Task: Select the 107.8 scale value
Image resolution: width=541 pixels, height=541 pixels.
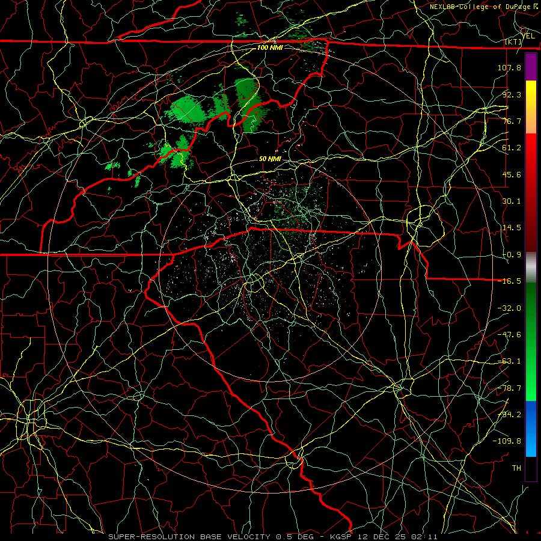Action: click(x=509, y=67)
